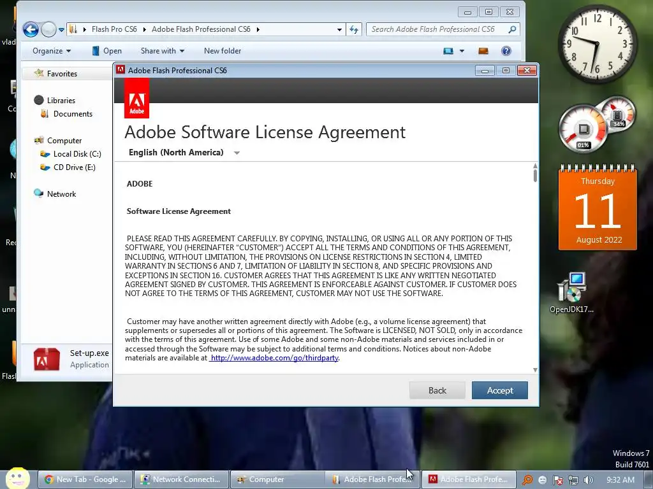
Task: Refresh the Explorer folder view
Action: pyautogui.click(x=353, y=29)
